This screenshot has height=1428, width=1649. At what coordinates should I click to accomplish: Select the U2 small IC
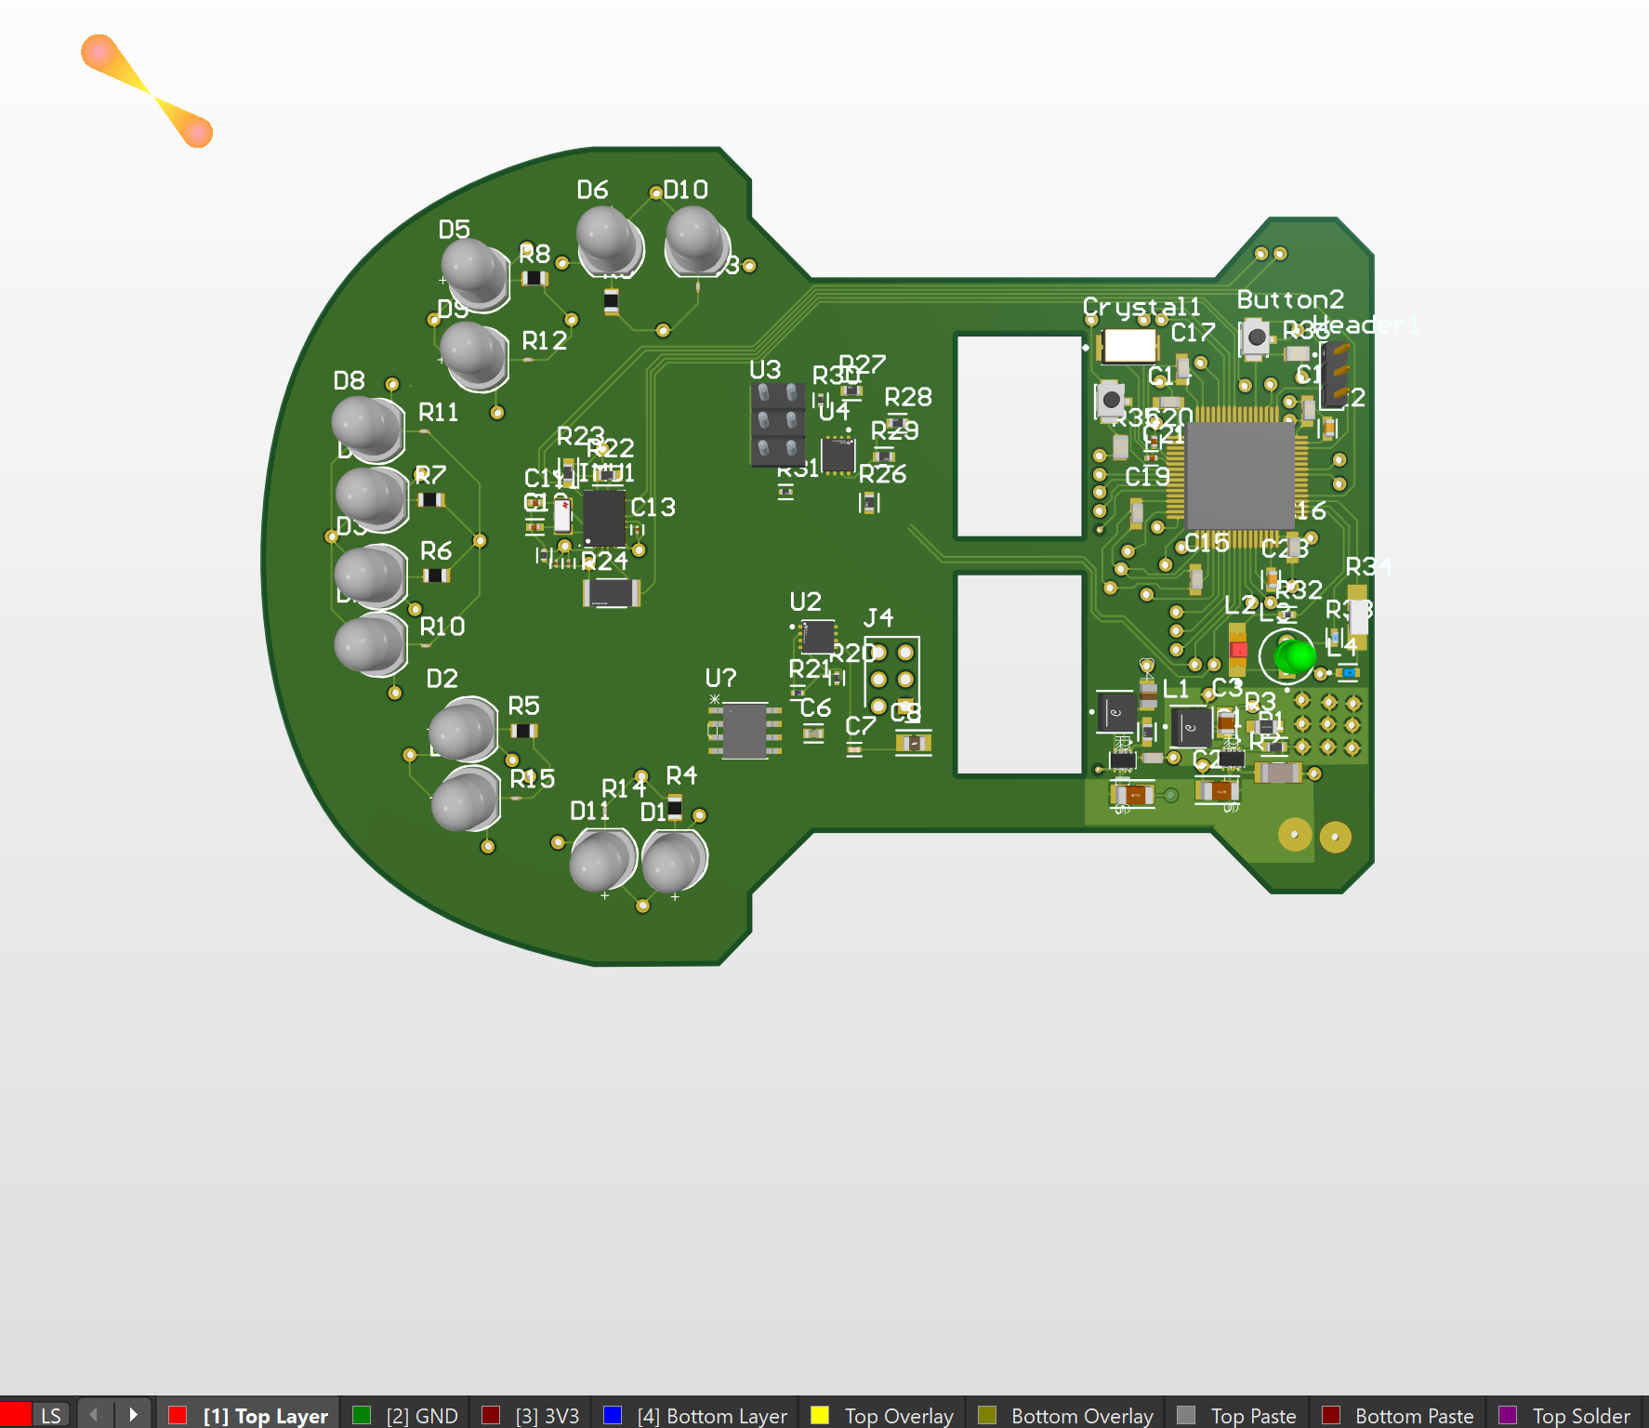[817, 637]
